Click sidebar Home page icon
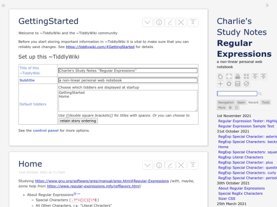Screen dimensions: 277x207 coord(220,77)
